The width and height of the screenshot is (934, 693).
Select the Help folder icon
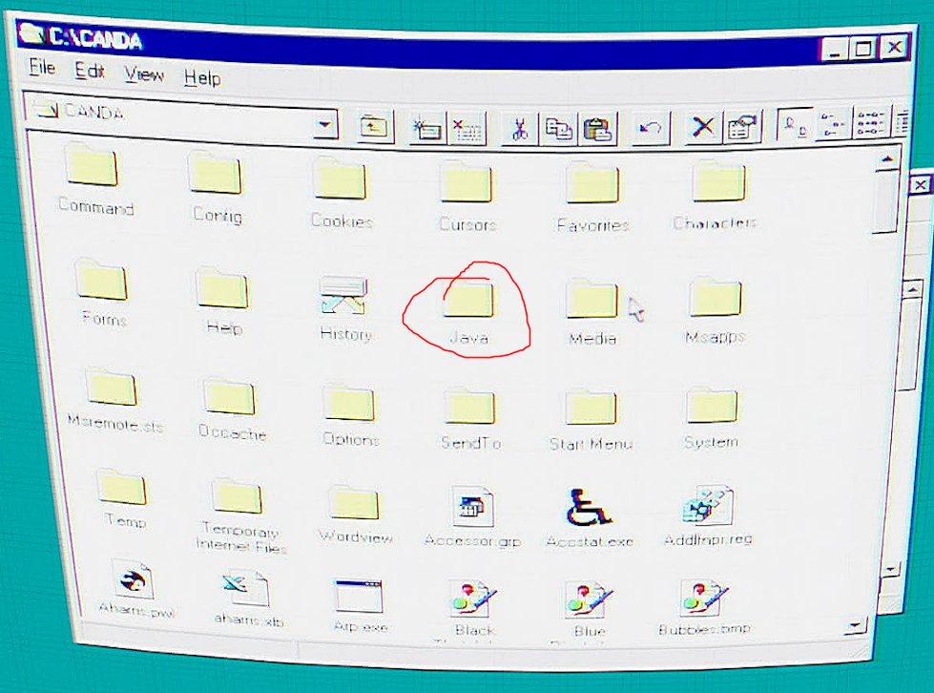222,289
